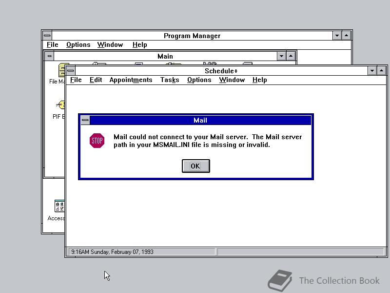Viewport: 390px width, 293px height.
Task: Click the Main group title bar
Action: point(165,56)
